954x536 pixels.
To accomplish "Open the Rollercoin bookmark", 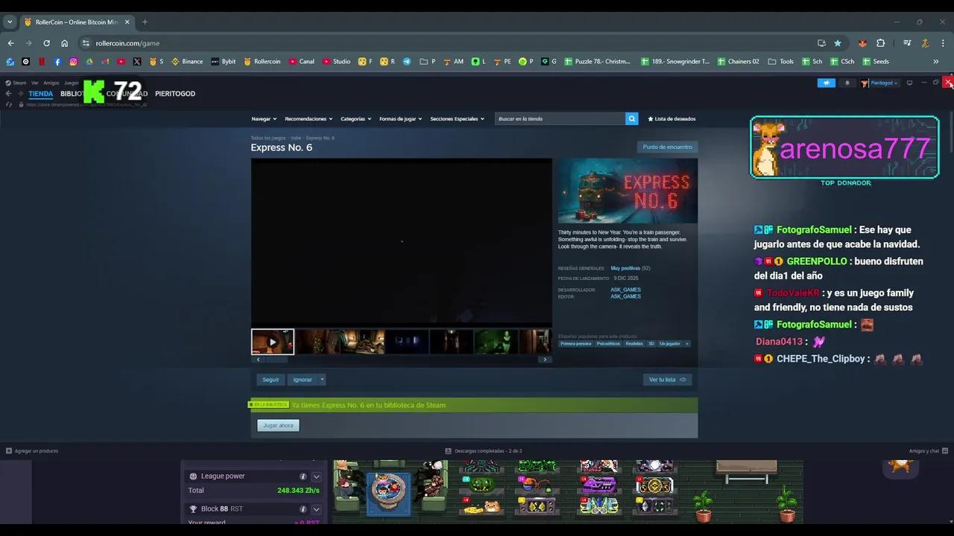I will point(262,61).
